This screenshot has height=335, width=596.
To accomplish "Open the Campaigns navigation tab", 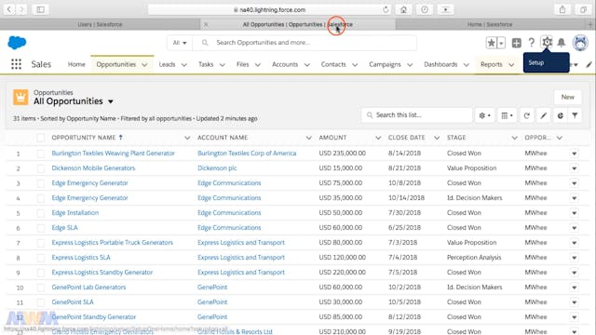I will pos(385,64).
